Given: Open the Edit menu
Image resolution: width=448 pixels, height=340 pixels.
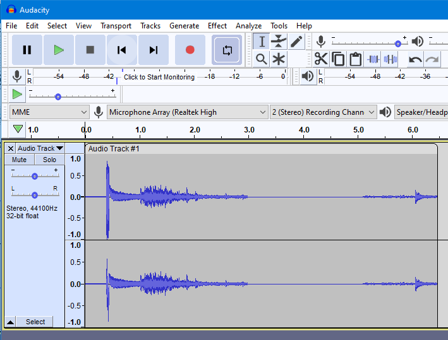Looking at the screenshot, I should click(x=32, y=26).
